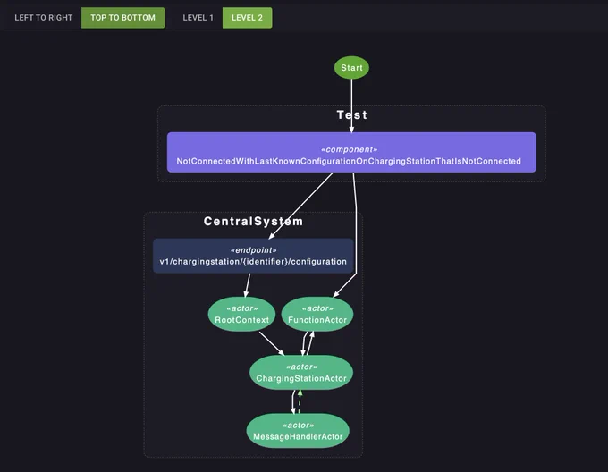Select the Level 2 detail button
Viewport: 608px width, 472px height.
(x=248, y=18)
